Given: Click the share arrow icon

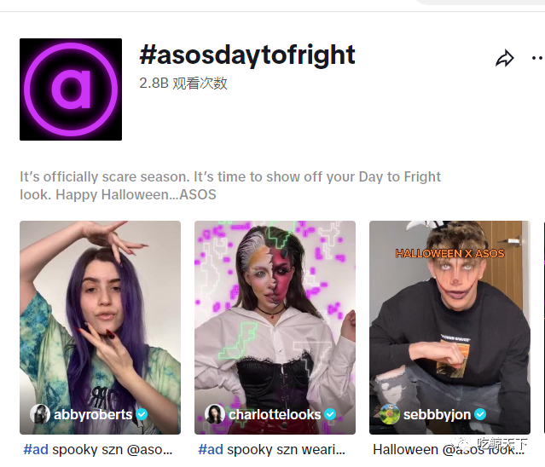Looking at the screenshot, I should click(x=505, y=58).
